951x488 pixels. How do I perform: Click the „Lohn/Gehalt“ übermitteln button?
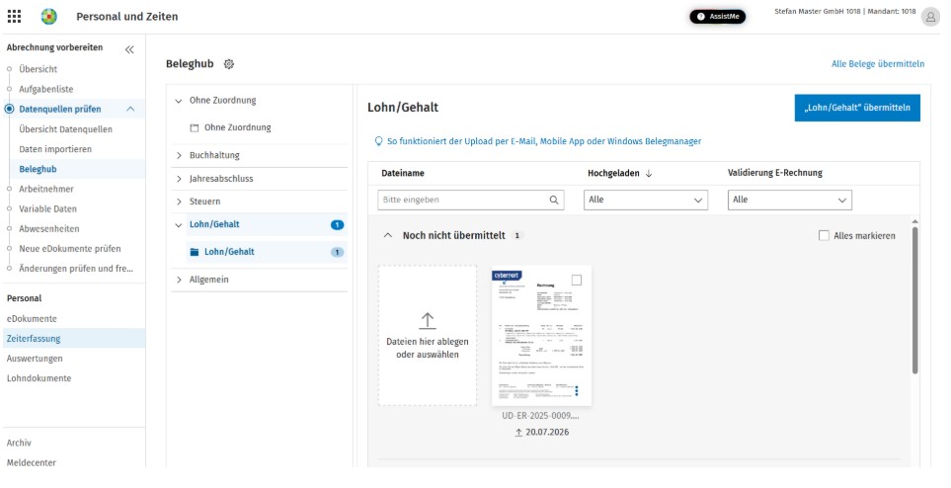[857, 108]
